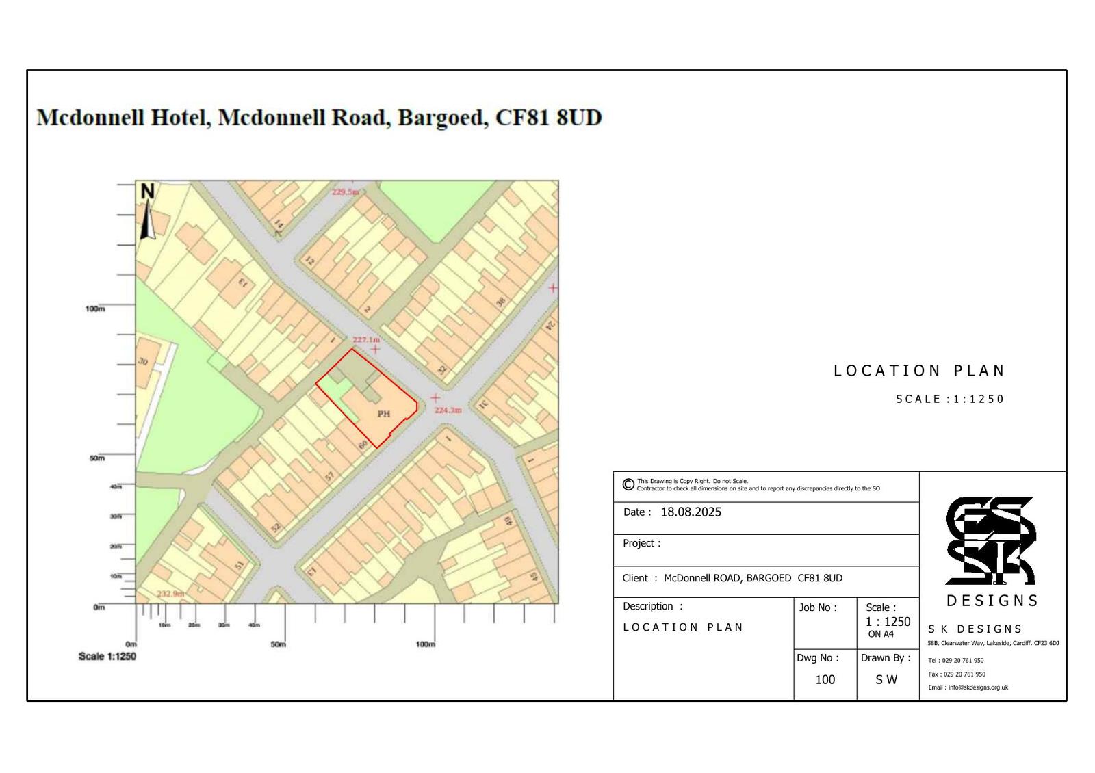The width and height of the screenshot is (1095, 773).
Task: Click the Drawn By initials S W
Action: 886,679
